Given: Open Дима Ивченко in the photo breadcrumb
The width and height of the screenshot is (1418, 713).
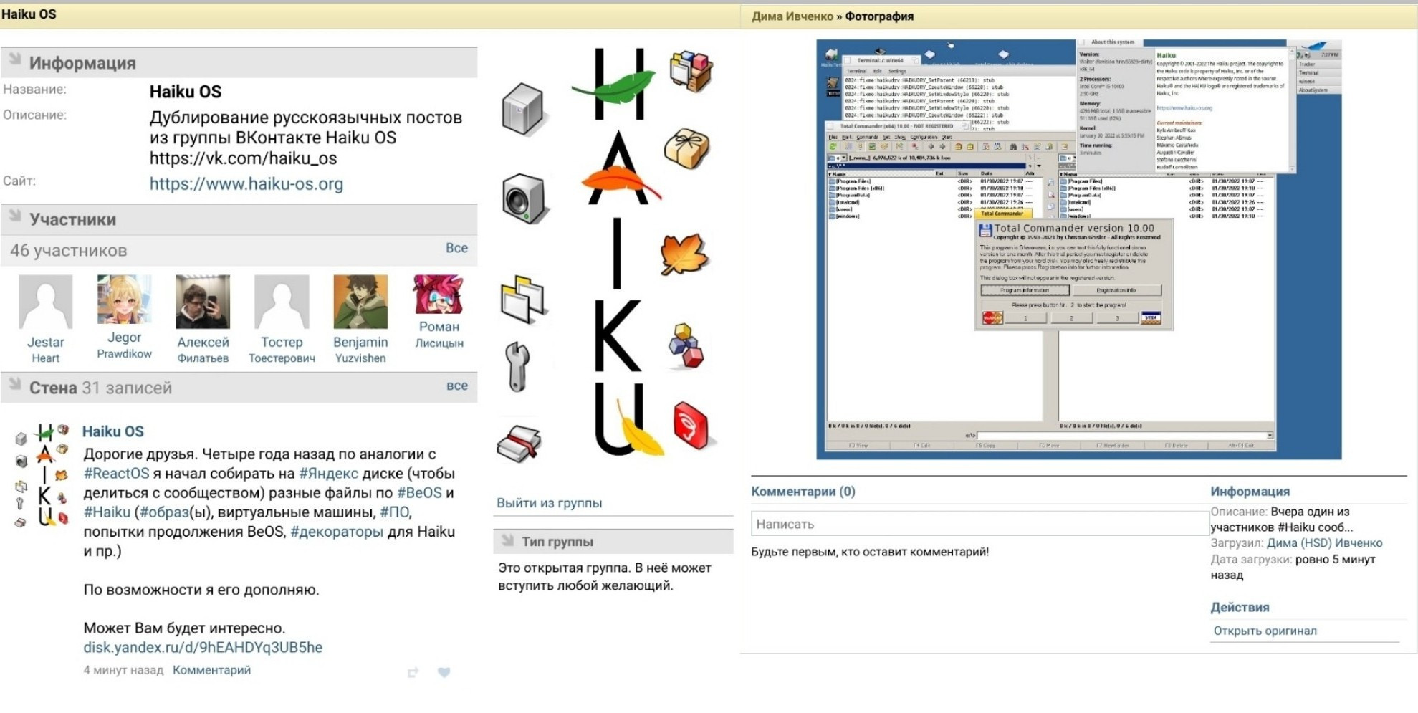Looking at the screenshot, I should tap(792, 16).
